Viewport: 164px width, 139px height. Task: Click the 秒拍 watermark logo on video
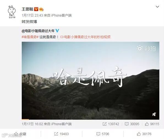[146, 49]
